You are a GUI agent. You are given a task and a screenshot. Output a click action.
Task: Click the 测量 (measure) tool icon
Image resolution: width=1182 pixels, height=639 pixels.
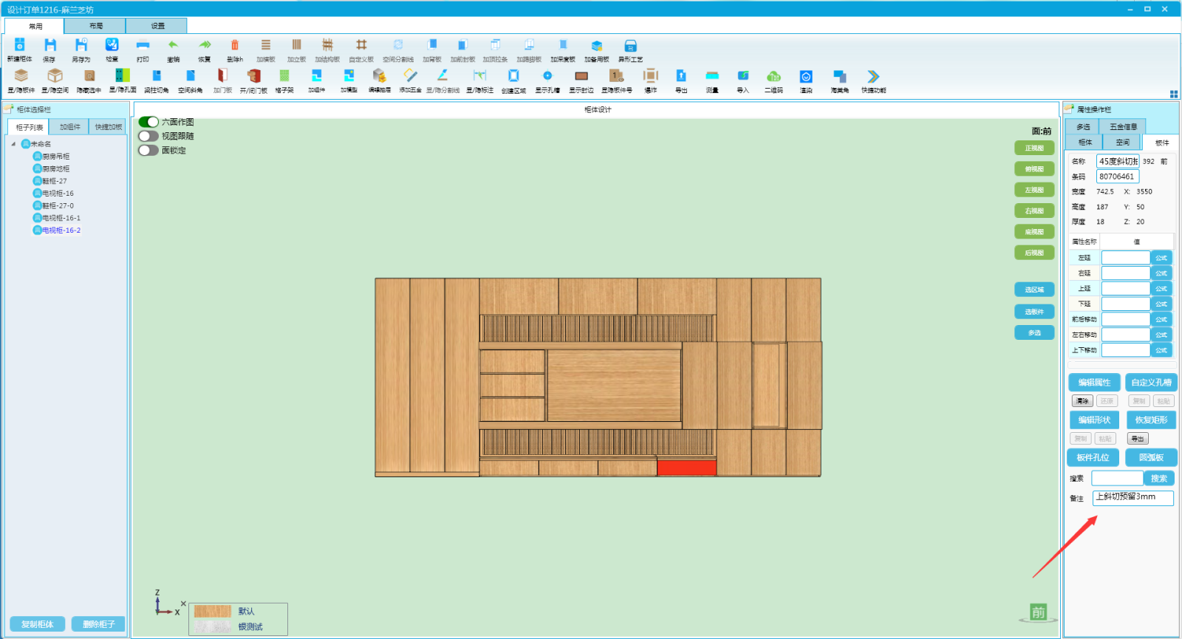712,77
